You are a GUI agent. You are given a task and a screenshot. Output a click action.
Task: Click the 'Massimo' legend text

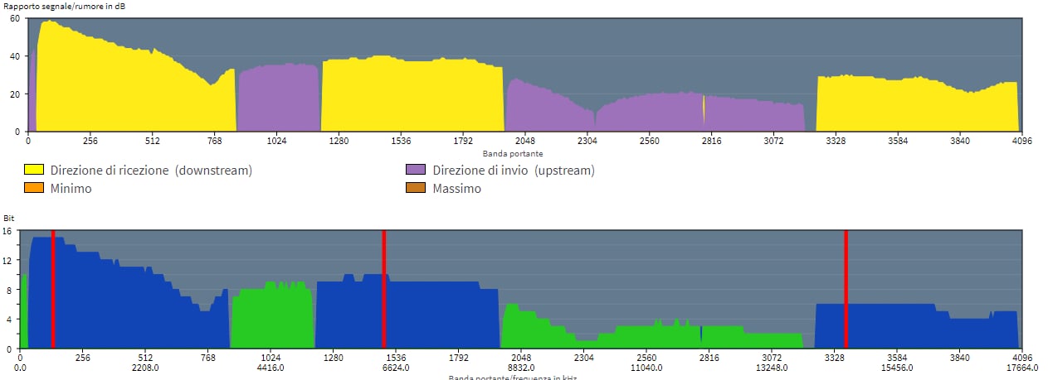(456, 189)
